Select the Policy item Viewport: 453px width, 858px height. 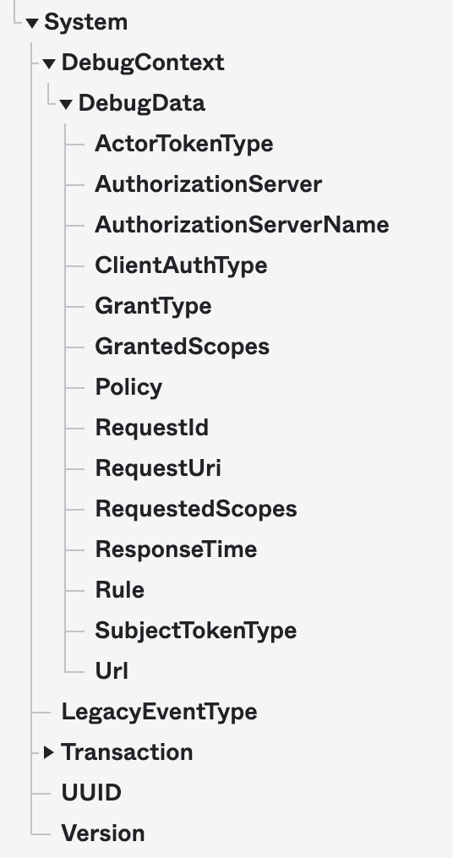pos(128,387)
